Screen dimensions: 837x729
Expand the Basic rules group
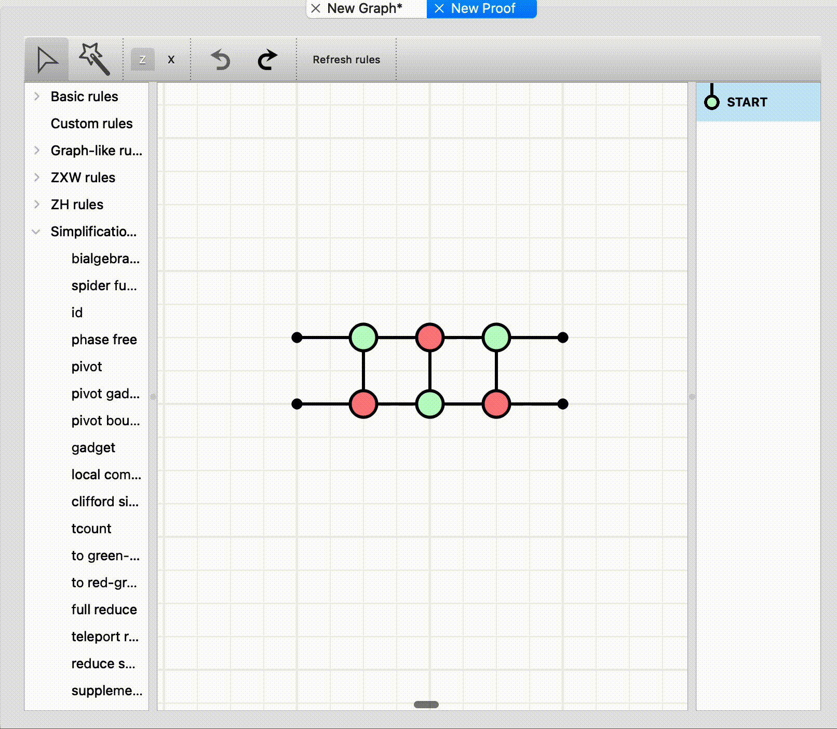coord(37,97)
